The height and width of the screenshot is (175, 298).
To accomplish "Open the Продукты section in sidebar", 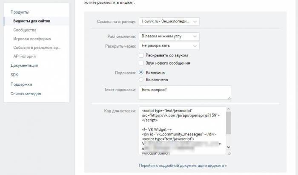I will click(x=20, y=12).
